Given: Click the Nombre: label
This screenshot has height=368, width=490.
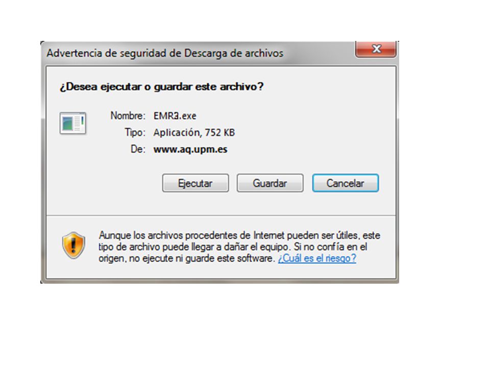Looking at the screenshot, I should tap(128, 116).
